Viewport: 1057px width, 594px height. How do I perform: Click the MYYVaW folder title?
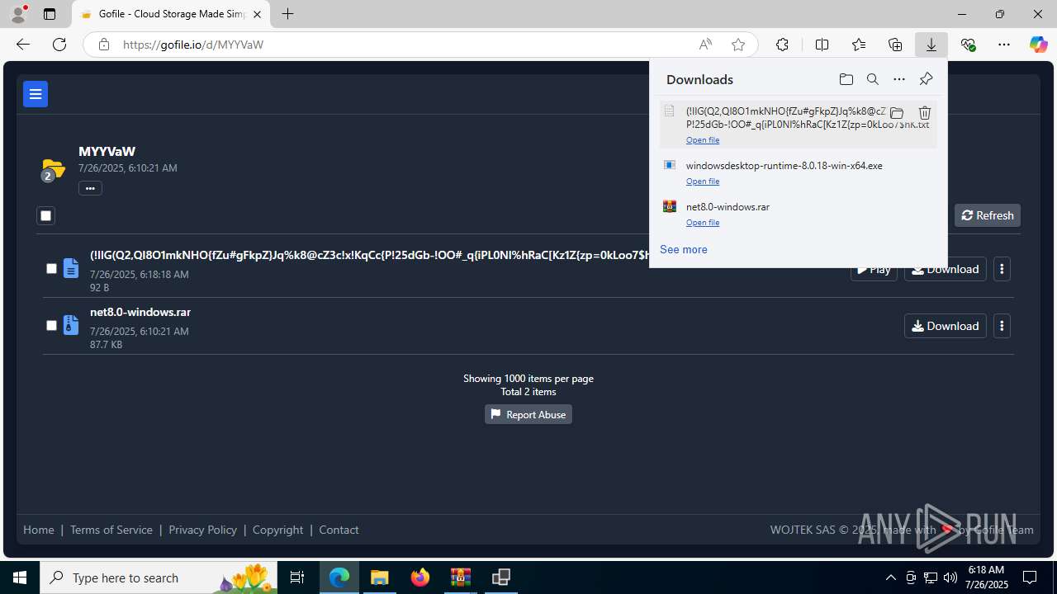[x=107, y=152]
